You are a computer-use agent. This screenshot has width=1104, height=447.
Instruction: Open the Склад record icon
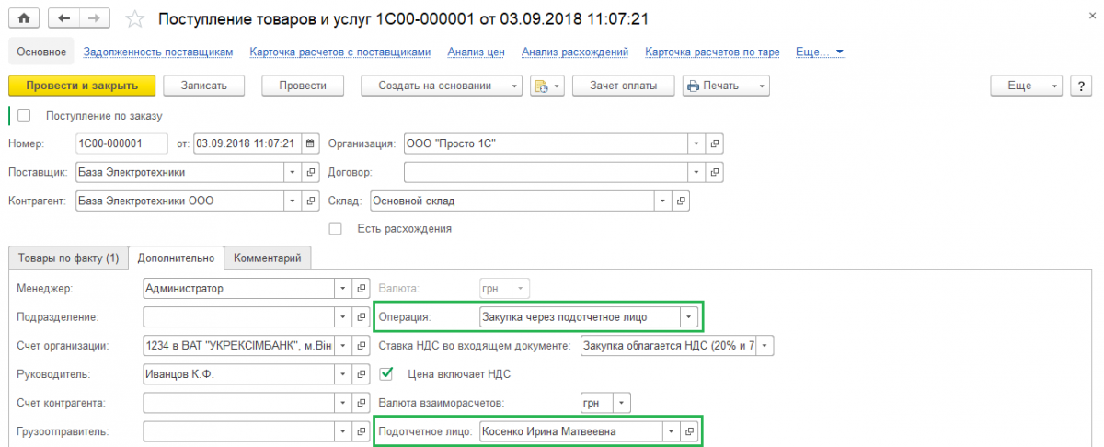coord(681,201)
